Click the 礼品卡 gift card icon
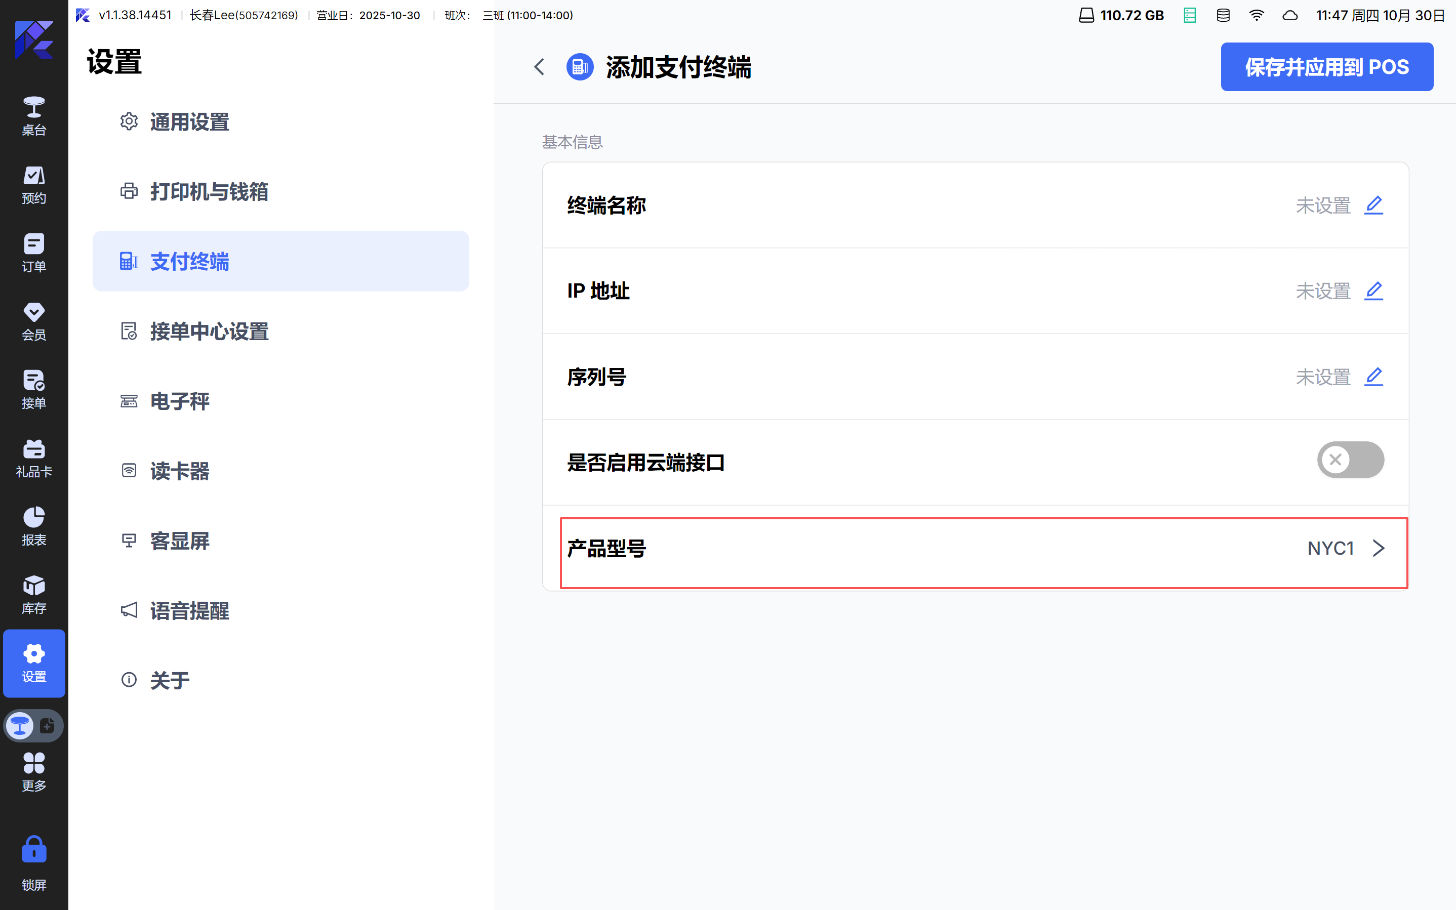Viewport: 1456px width, 910px height. click(x=34, y=458)
